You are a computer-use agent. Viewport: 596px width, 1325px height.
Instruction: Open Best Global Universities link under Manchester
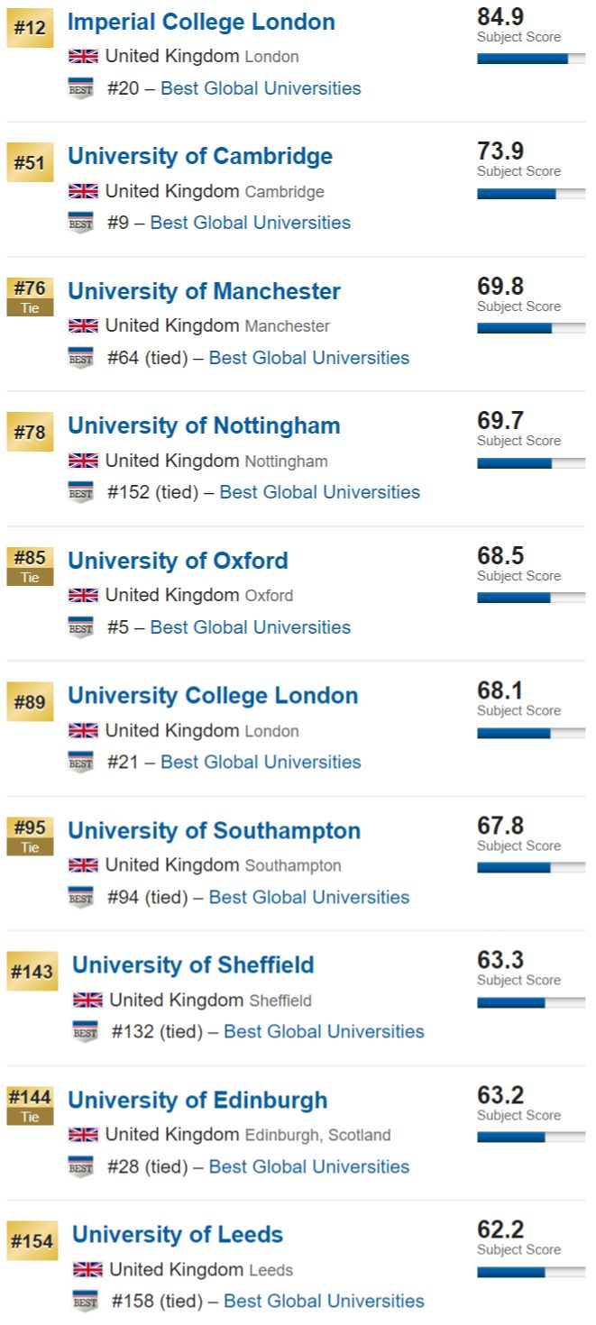point(309,358)
